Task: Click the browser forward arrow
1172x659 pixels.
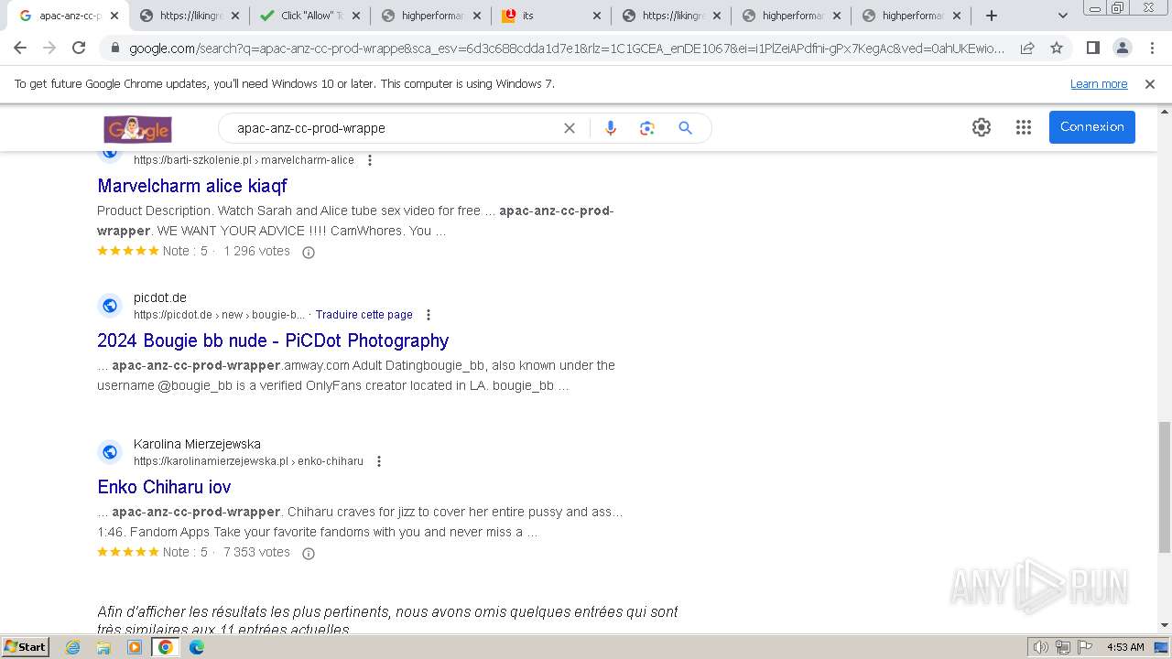Action: (x=49, y=48)
